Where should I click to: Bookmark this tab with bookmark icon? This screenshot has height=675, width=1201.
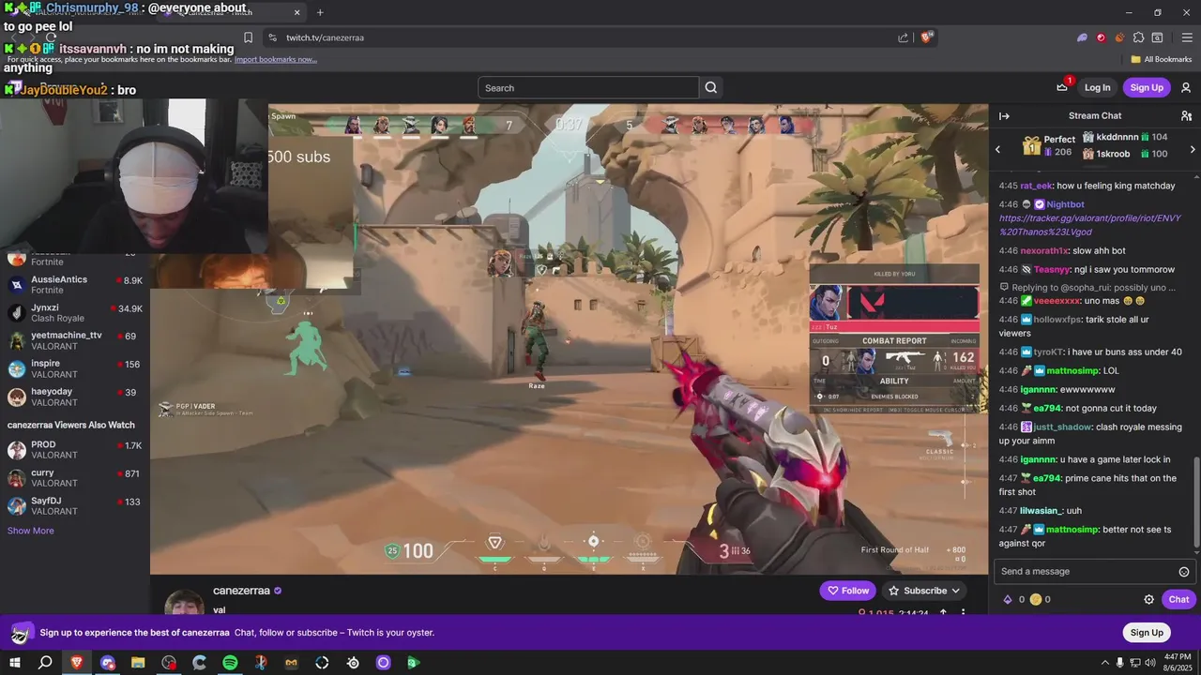click(248, 37)
